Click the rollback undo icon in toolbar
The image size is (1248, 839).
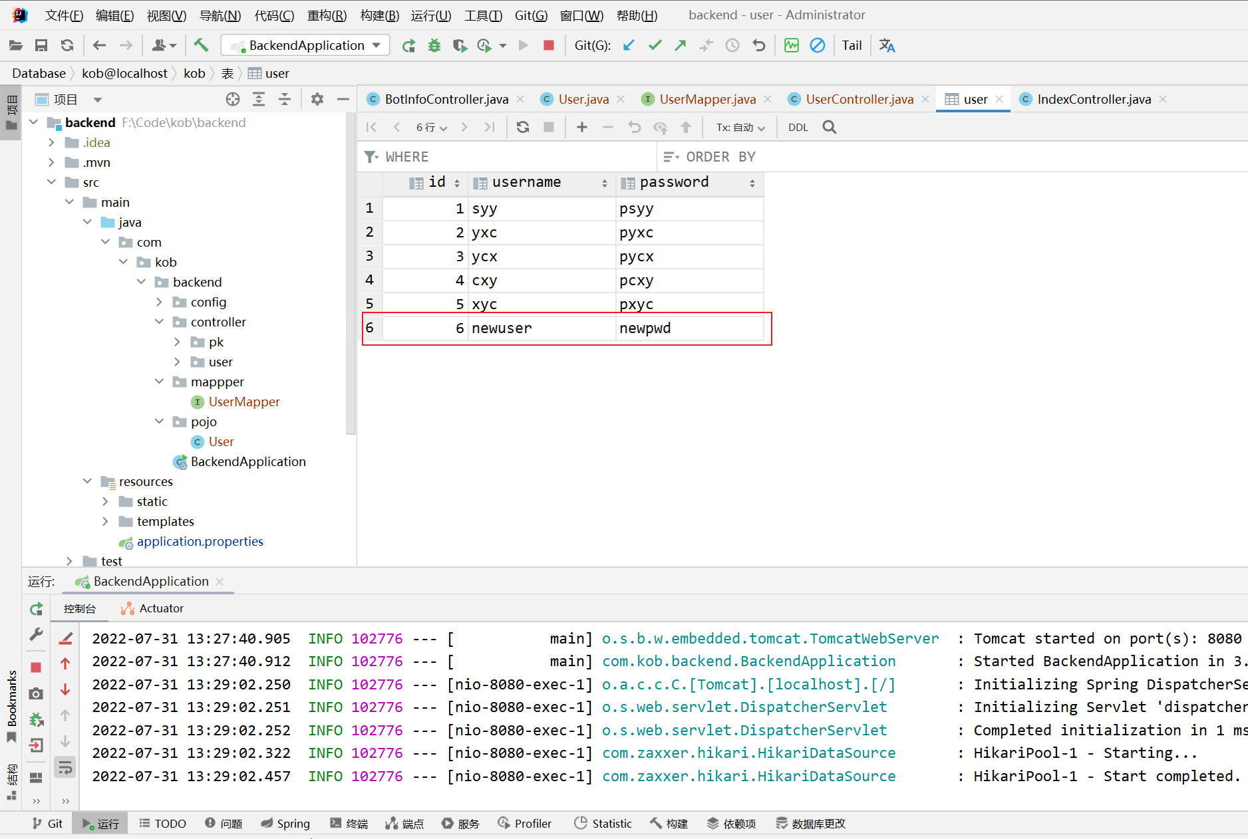pos(759,45)
